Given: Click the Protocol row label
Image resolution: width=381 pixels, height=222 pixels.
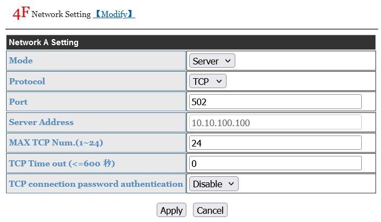Looking at the screenshot, I should click(27, 82).
